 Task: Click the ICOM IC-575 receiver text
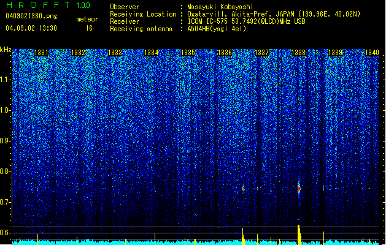[246, 21]
